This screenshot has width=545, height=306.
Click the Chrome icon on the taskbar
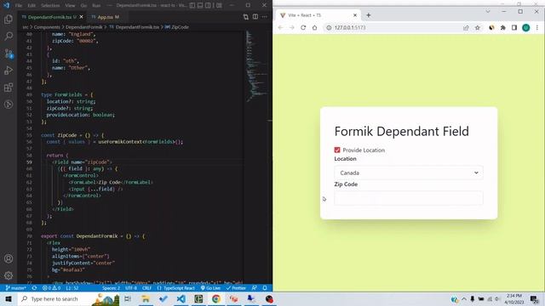pyautogui.click(x=216, y=298)
